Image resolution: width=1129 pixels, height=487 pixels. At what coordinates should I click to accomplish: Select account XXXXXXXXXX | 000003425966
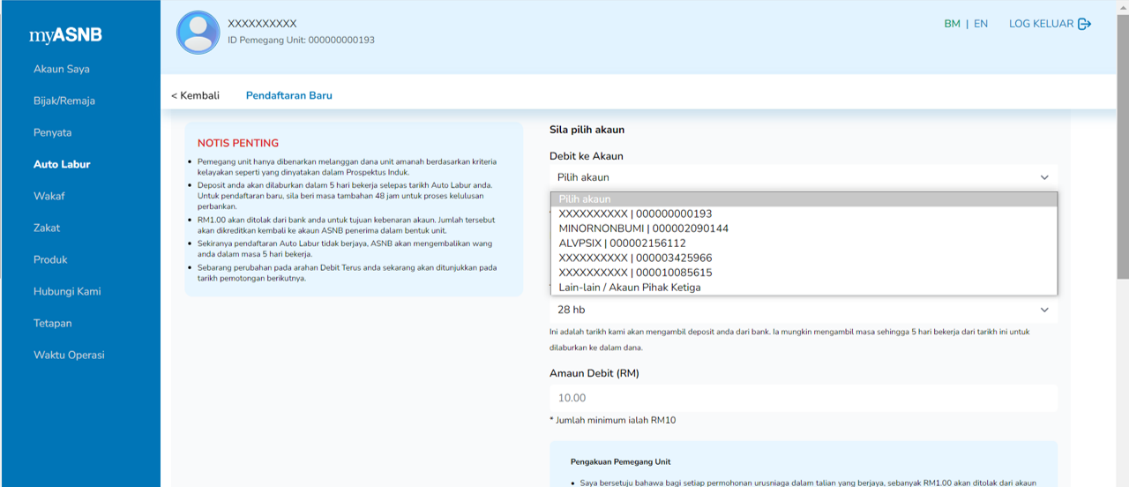click(804, 258)
